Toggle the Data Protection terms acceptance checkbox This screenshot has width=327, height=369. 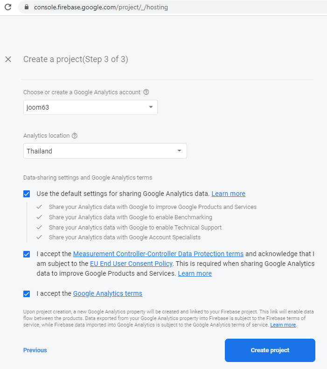(x=27, y=254)
